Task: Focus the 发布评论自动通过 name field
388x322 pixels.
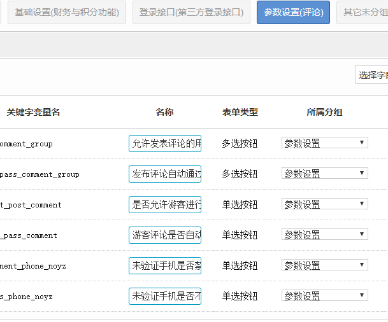Action: pos(165,174)
